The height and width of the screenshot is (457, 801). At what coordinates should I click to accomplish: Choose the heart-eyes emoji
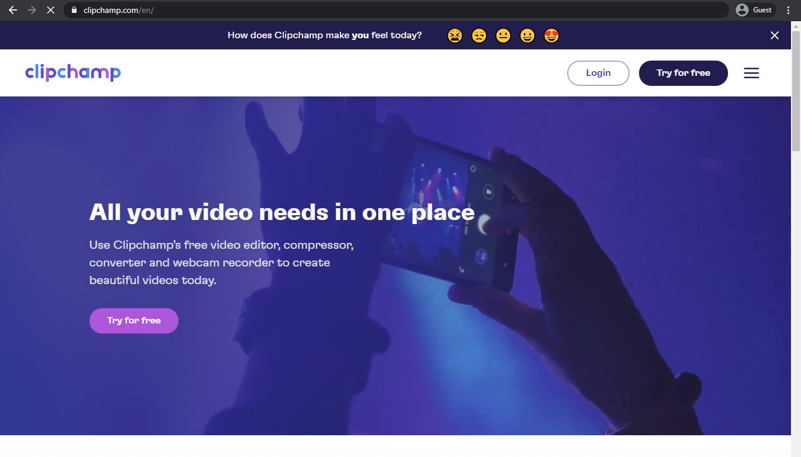[552, 36]
